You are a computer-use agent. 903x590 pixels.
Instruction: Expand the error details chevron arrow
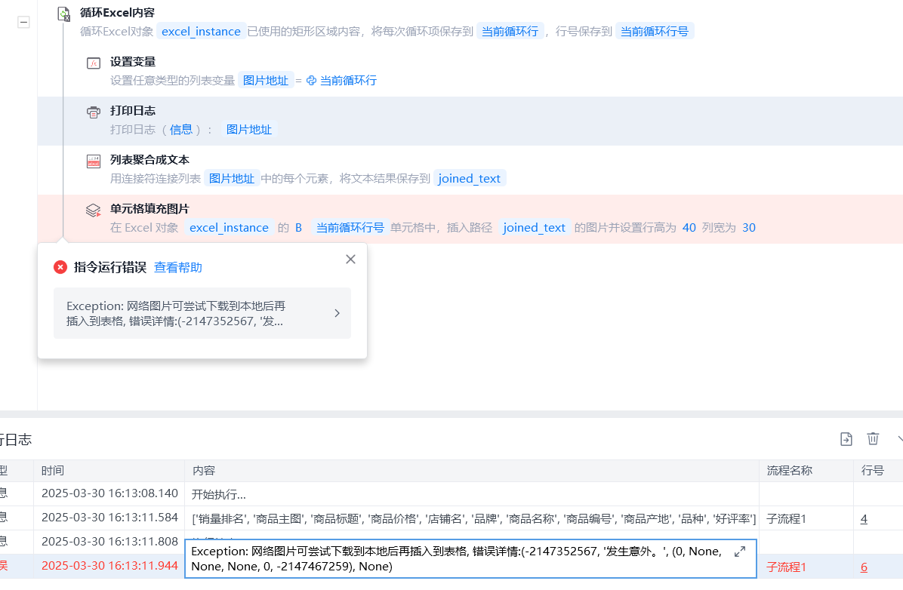click(337, 313)
